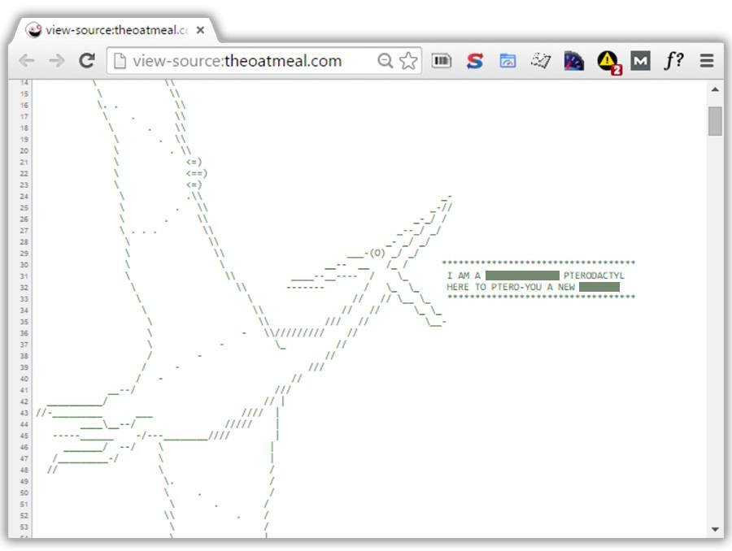Click the scrollbar up arrow
The image size is (732, 551).
[715, 89]
